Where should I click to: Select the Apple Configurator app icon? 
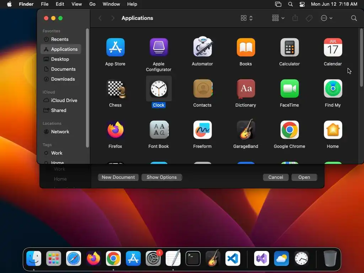[x=159, y=47]
